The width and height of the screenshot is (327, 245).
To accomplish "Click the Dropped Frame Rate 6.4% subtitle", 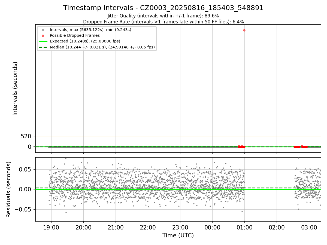I will (x=163, y=22).
